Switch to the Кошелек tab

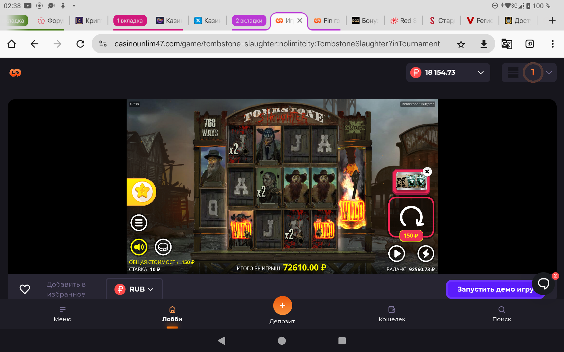[392, 314]
